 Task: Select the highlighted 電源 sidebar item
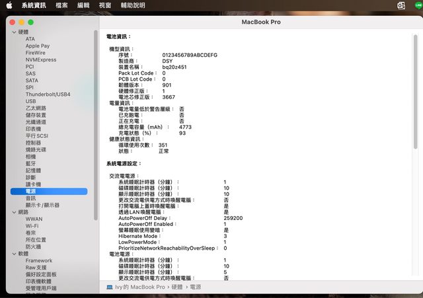49,191
